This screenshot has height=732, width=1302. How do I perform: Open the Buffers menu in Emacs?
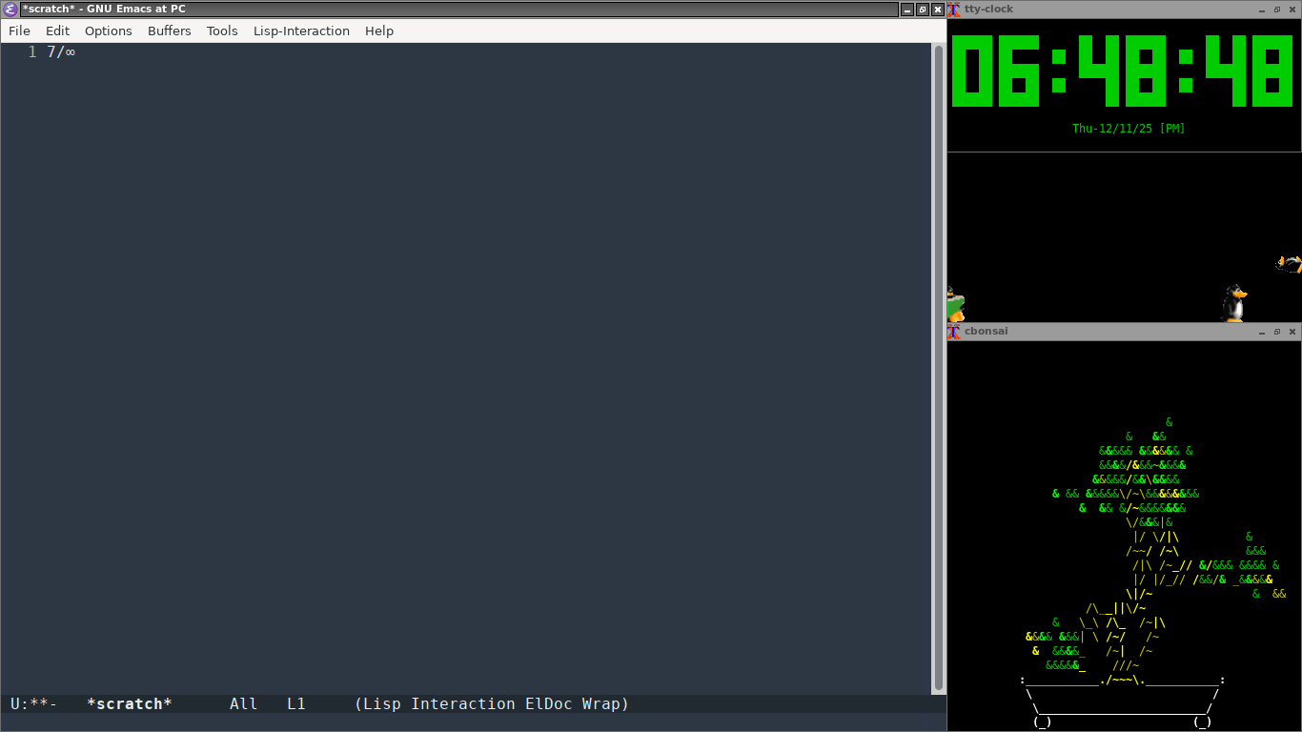pos(170,30)
